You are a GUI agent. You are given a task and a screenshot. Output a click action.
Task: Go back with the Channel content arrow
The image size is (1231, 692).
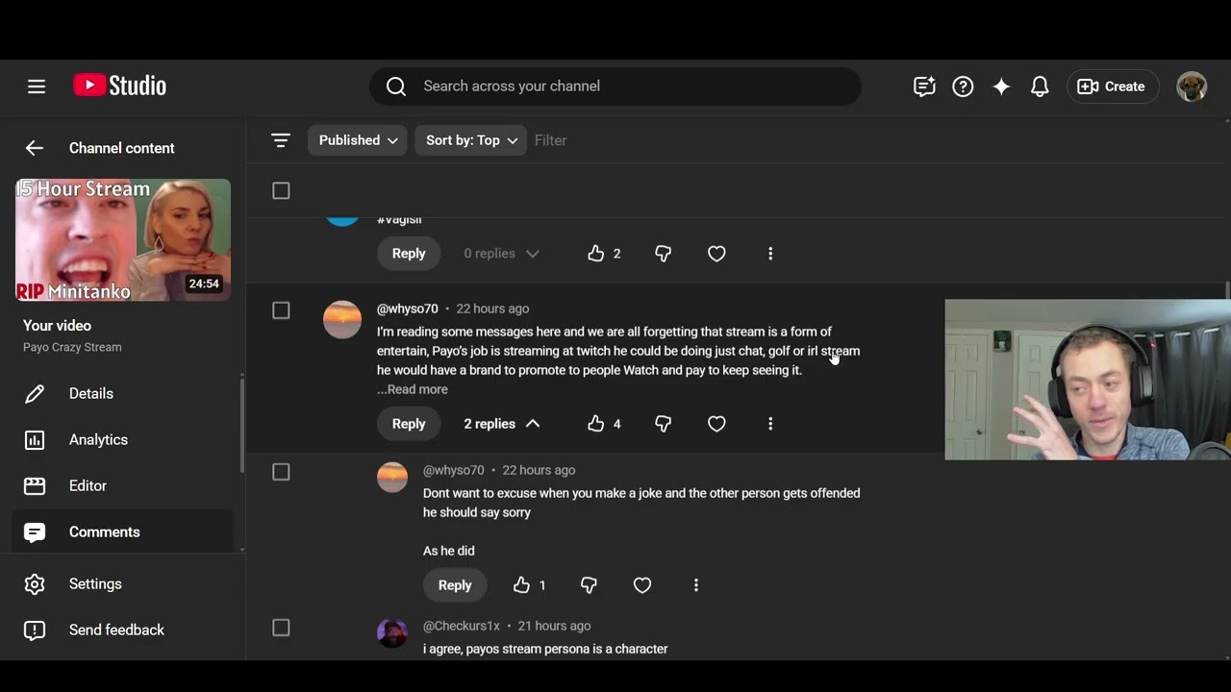coord(35,148)
